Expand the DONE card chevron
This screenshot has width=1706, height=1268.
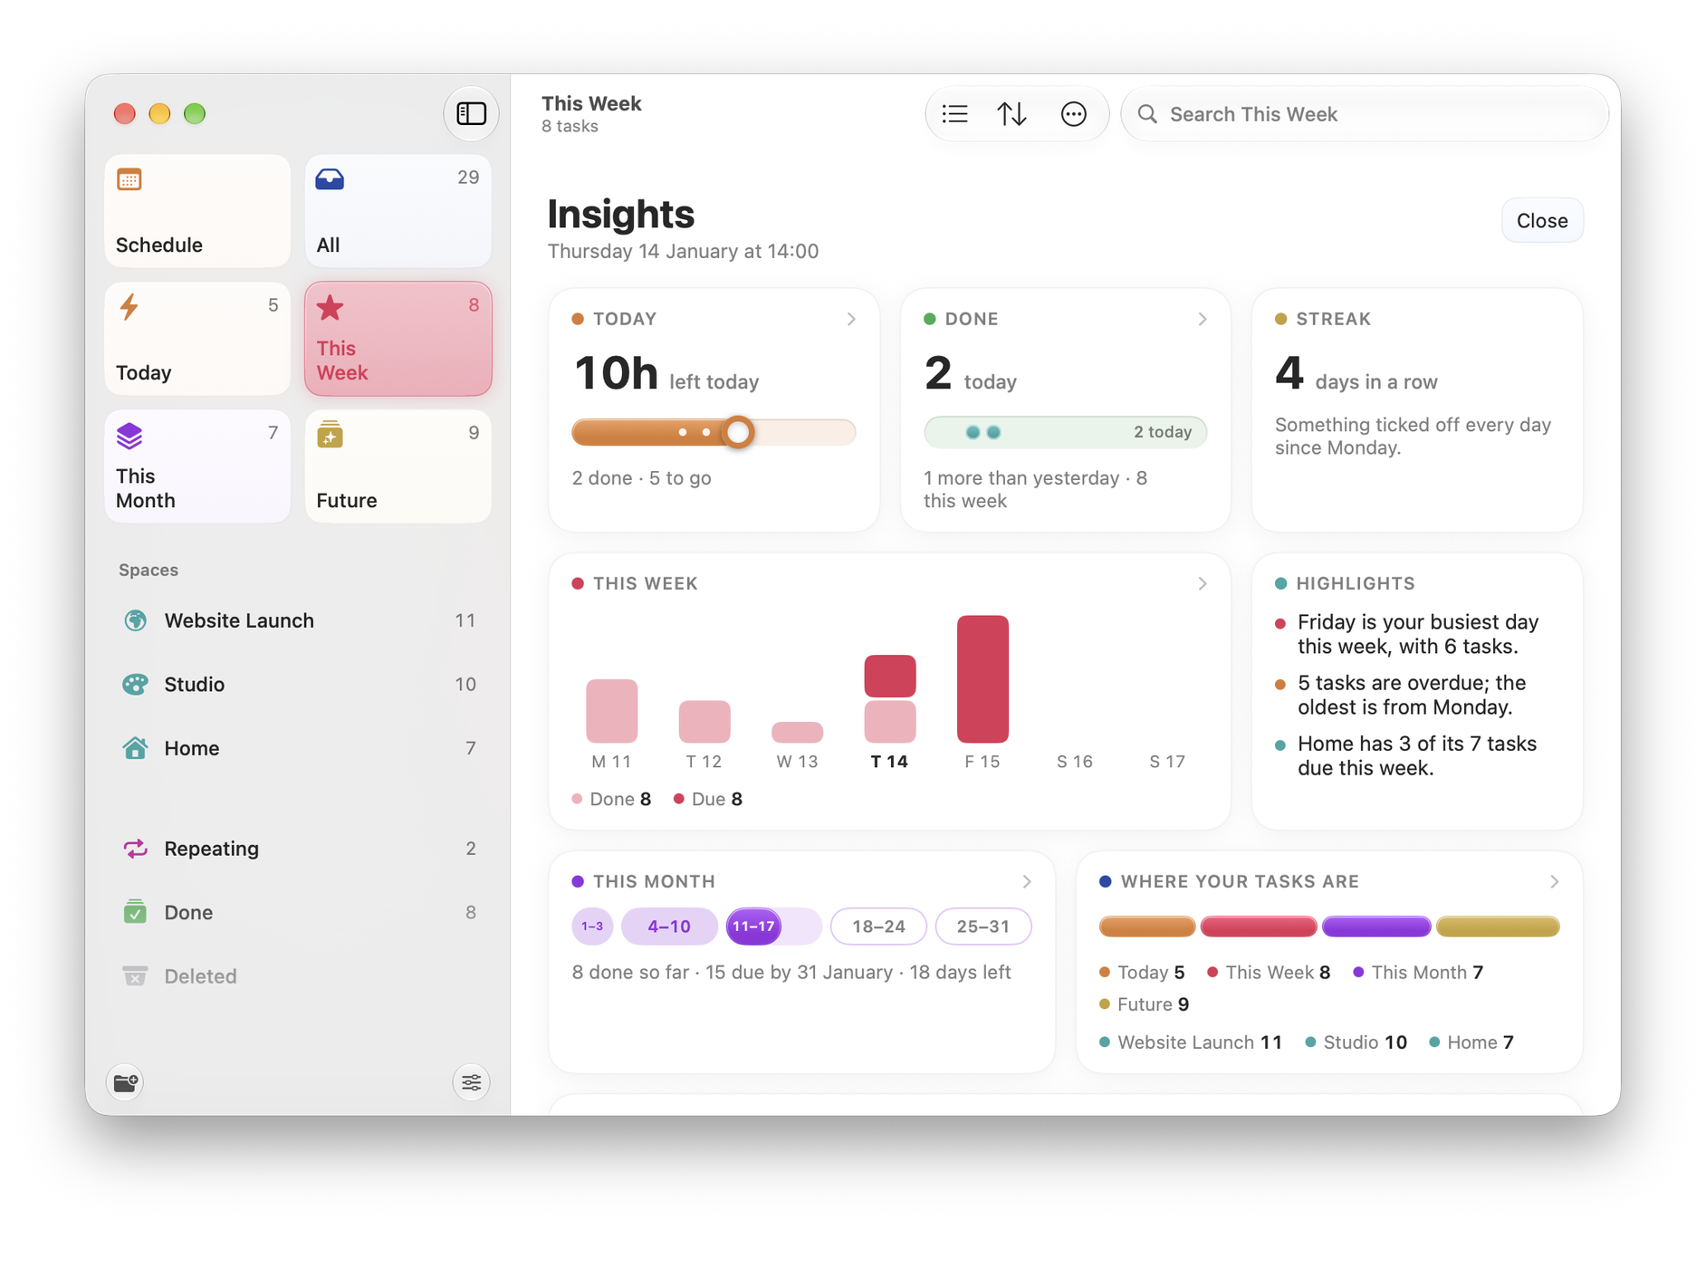tap(1203, 319)
